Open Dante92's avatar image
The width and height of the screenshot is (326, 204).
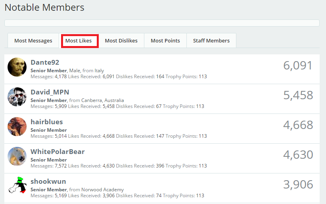[x=17, y=67]
